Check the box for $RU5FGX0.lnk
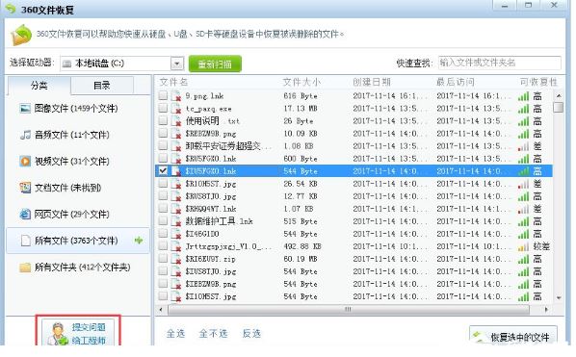 (x=163, y=159)
